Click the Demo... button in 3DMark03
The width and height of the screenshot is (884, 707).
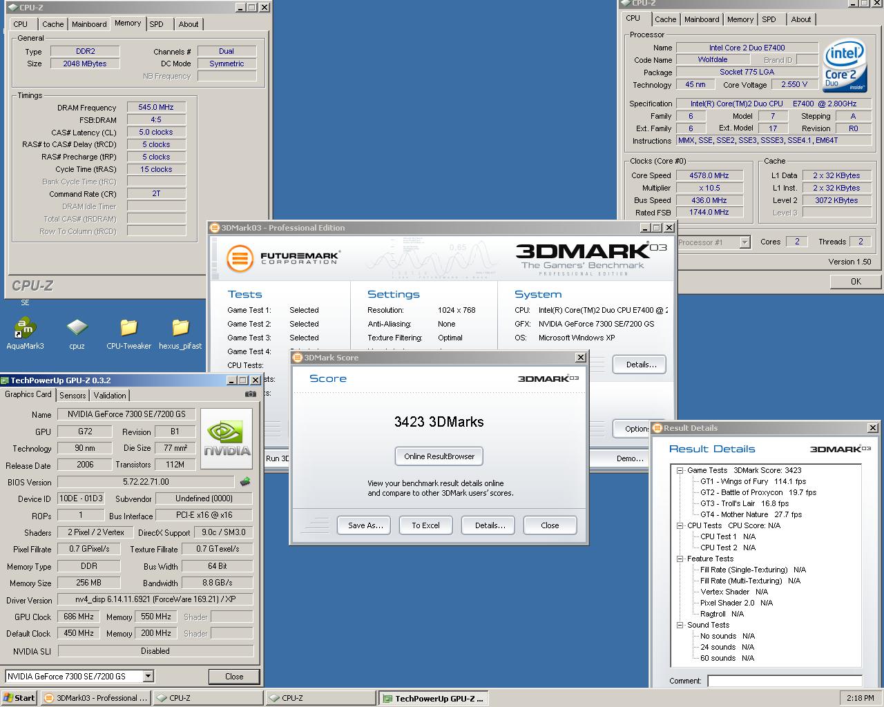click(x=630, y=458)
